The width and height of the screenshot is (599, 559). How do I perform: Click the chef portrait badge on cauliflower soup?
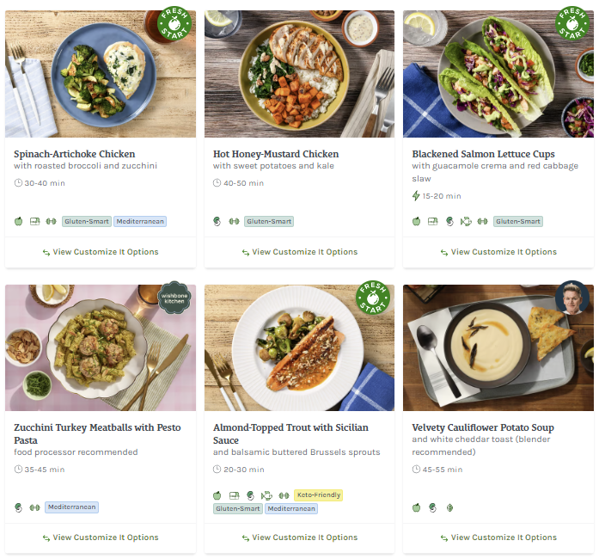click(x=571, y=297)
